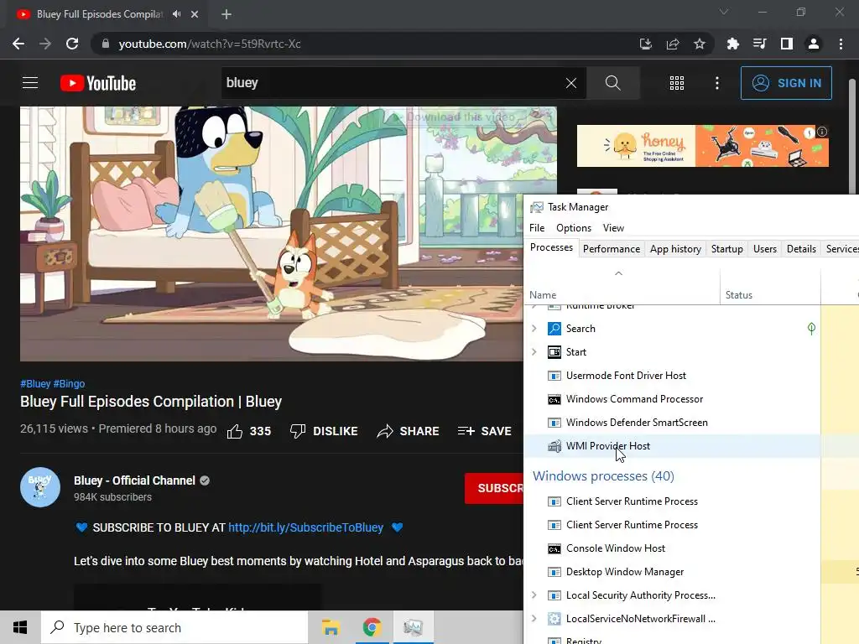Select Usermode Font Driver Host process
The image size is (859, 644).
672,376
